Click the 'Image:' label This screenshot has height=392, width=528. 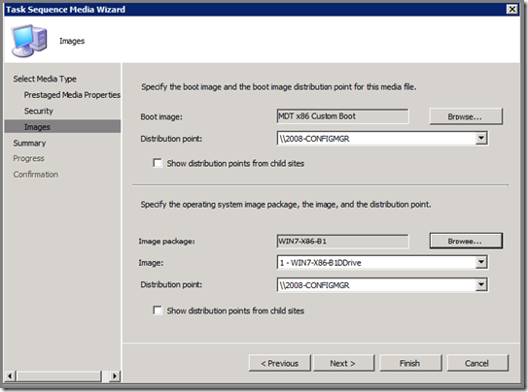click(x=151, y=263)
